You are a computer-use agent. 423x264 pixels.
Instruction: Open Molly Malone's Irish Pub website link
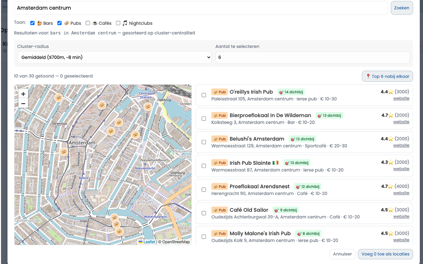(401, 240)
